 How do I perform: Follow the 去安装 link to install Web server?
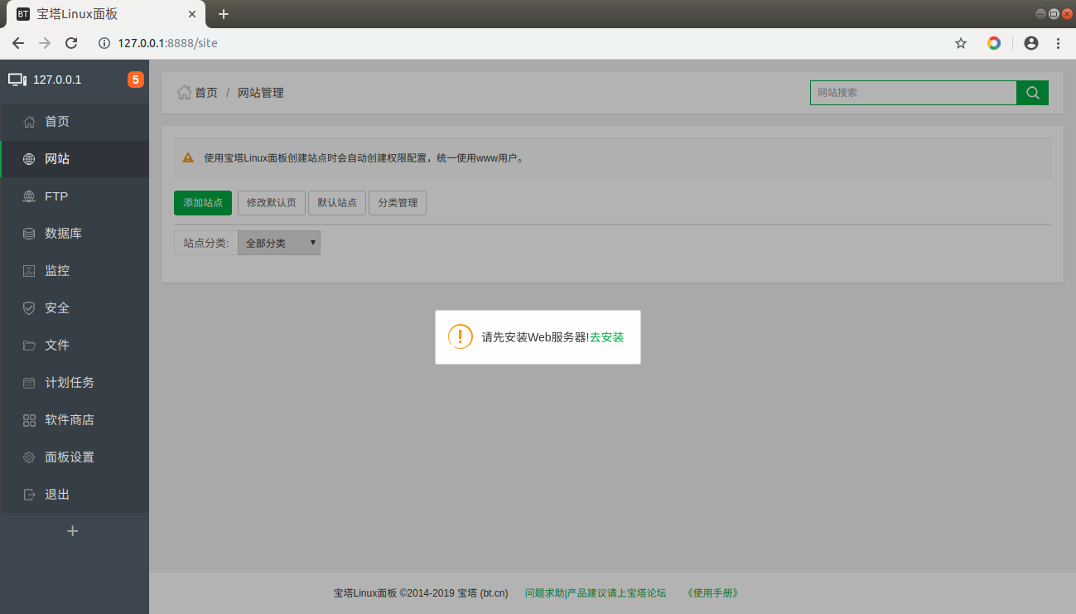coord(607,337)
